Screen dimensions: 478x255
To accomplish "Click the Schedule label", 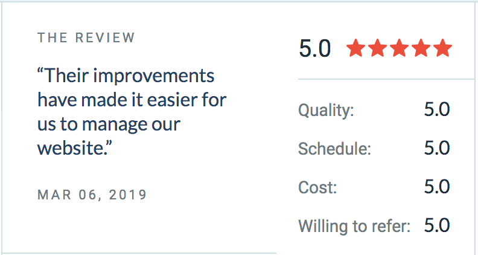I will point(334,149).
